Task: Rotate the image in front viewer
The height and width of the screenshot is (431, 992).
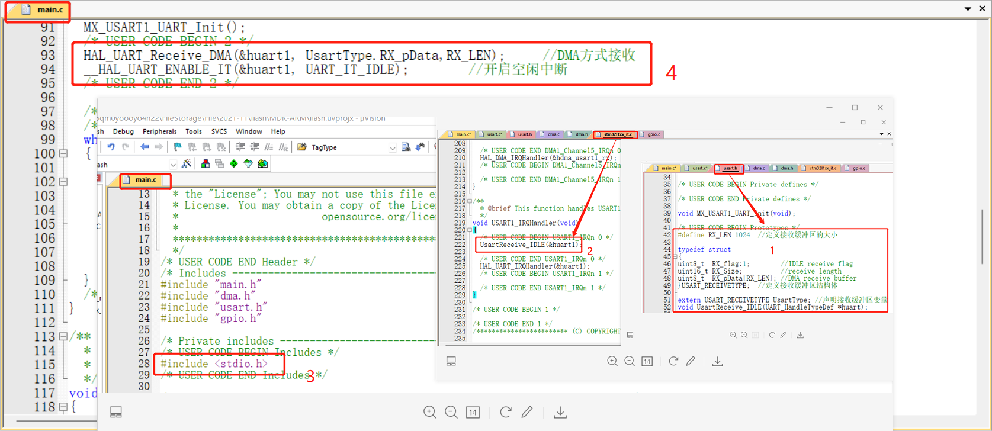Action: pyautogui.click(x=506, y=412)
